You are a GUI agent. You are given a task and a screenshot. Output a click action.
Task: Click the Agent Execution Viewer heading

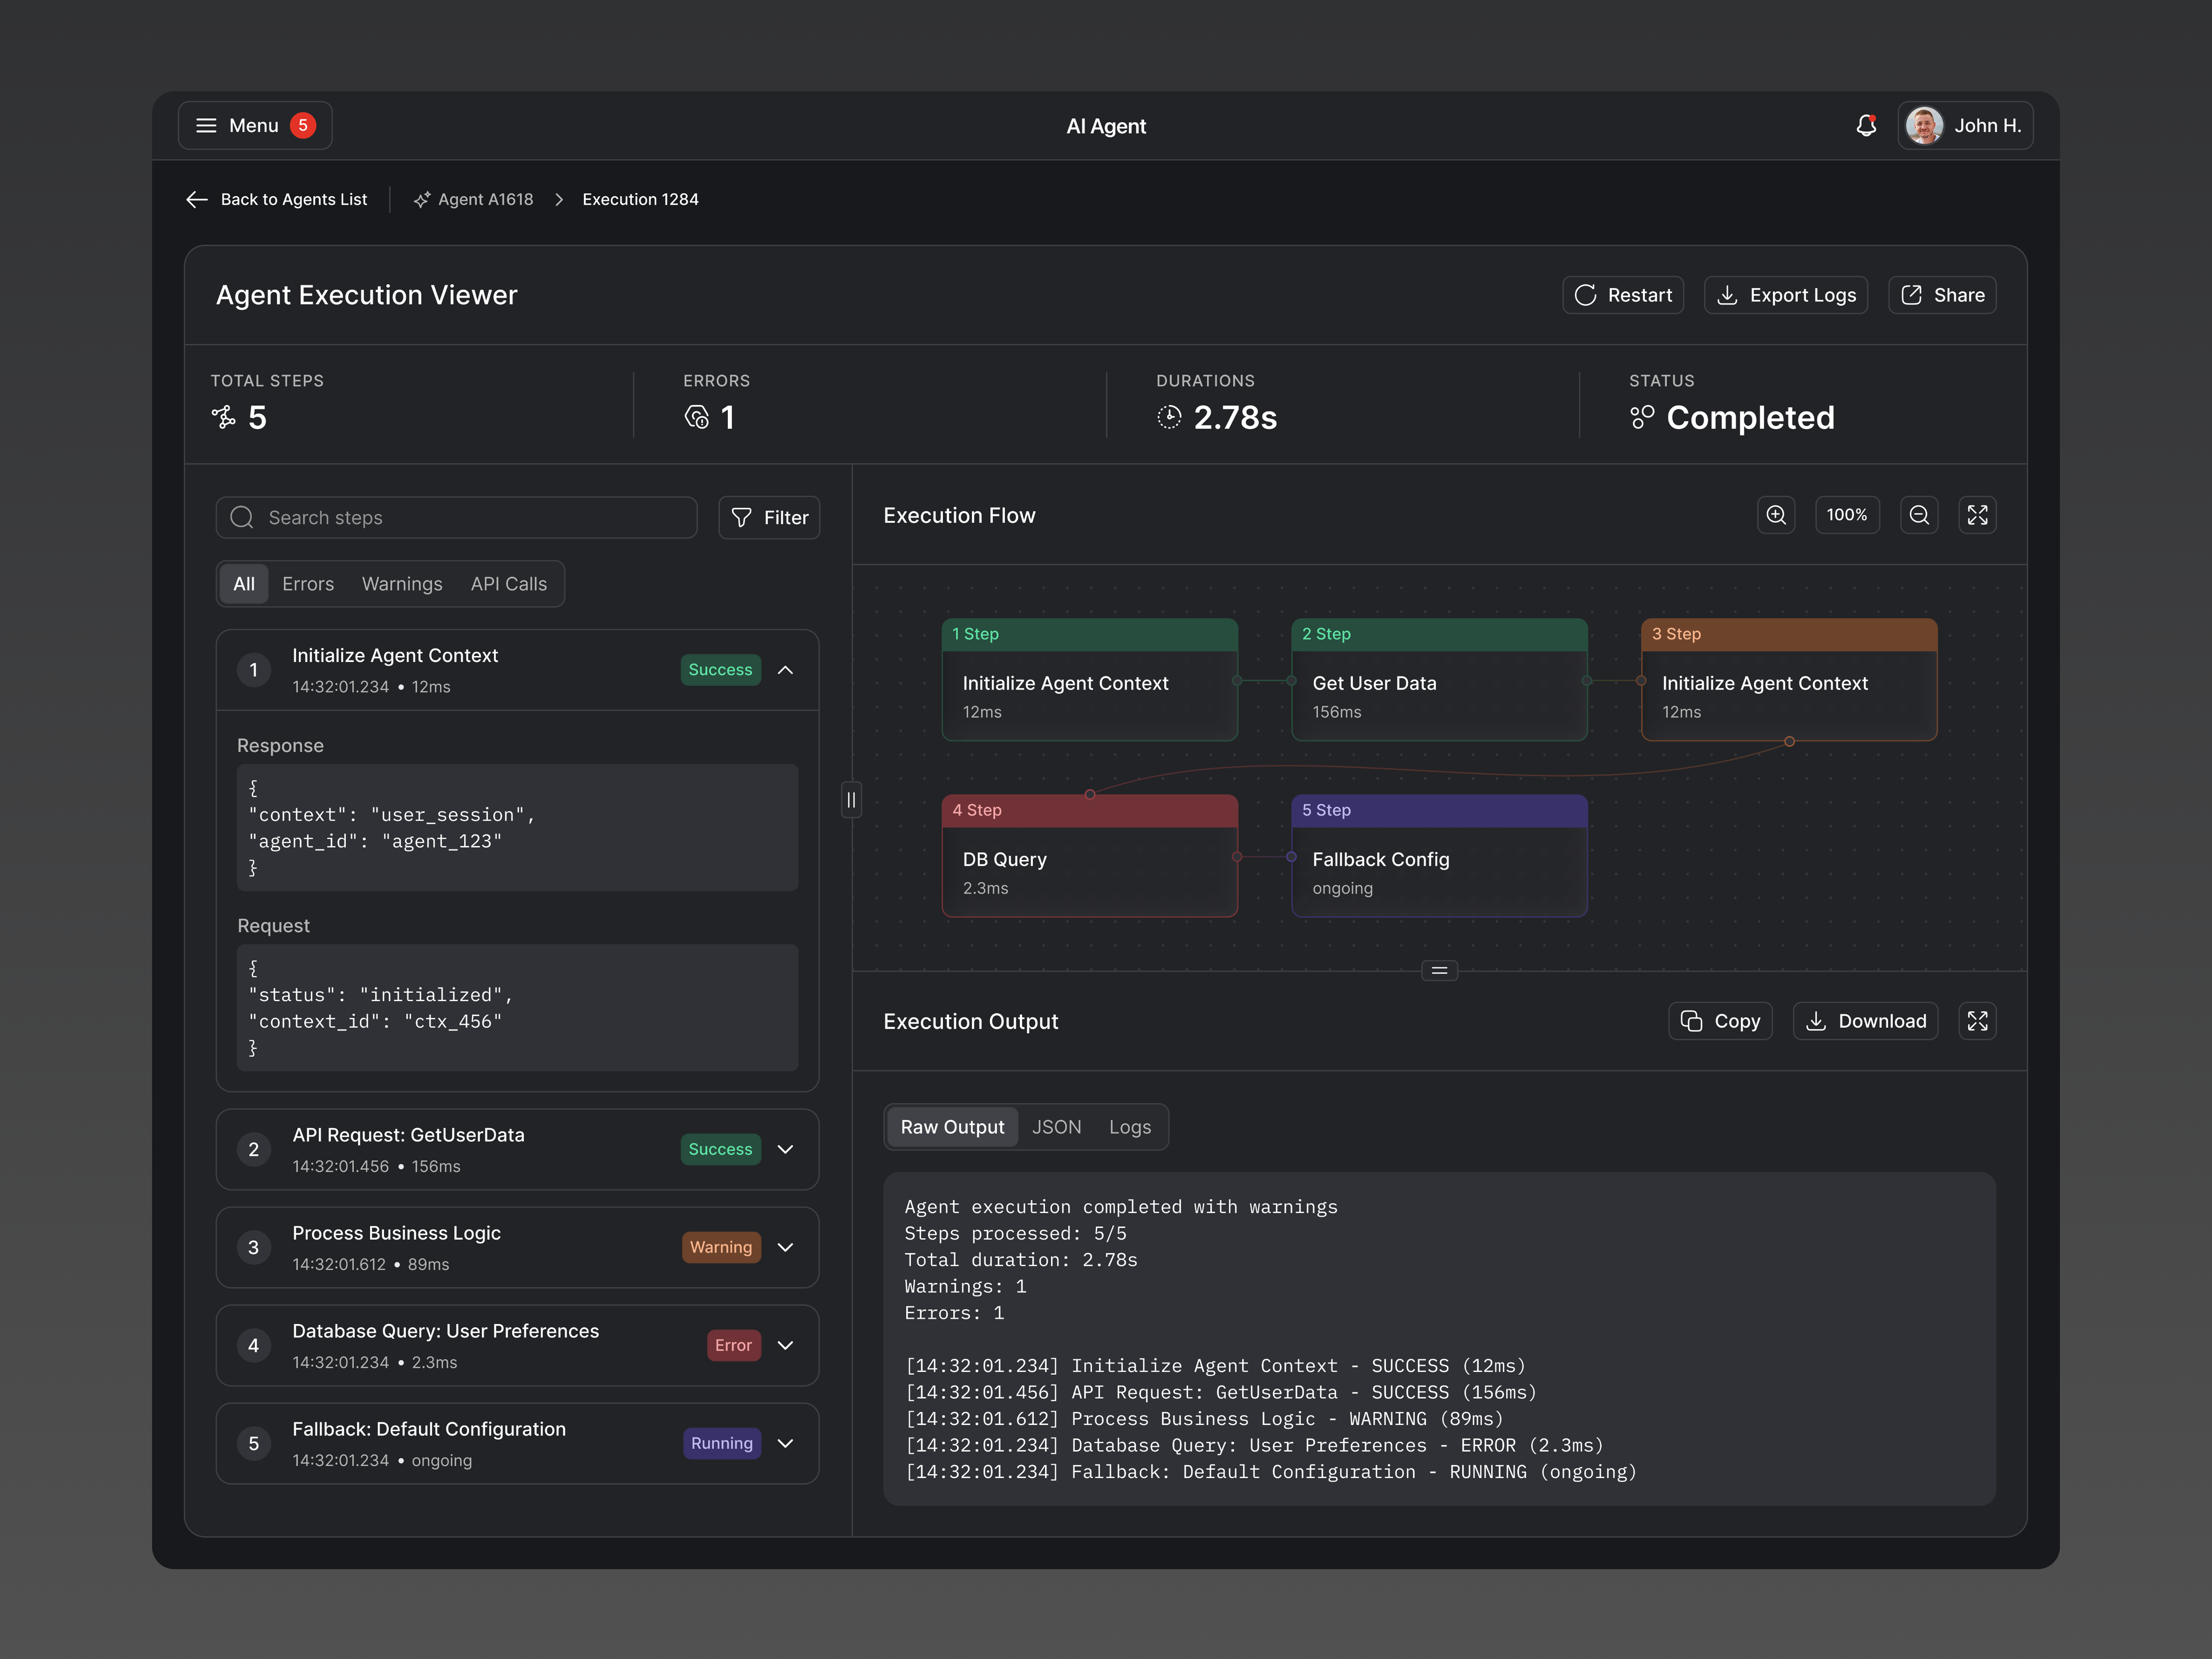[x=367, y=295]
